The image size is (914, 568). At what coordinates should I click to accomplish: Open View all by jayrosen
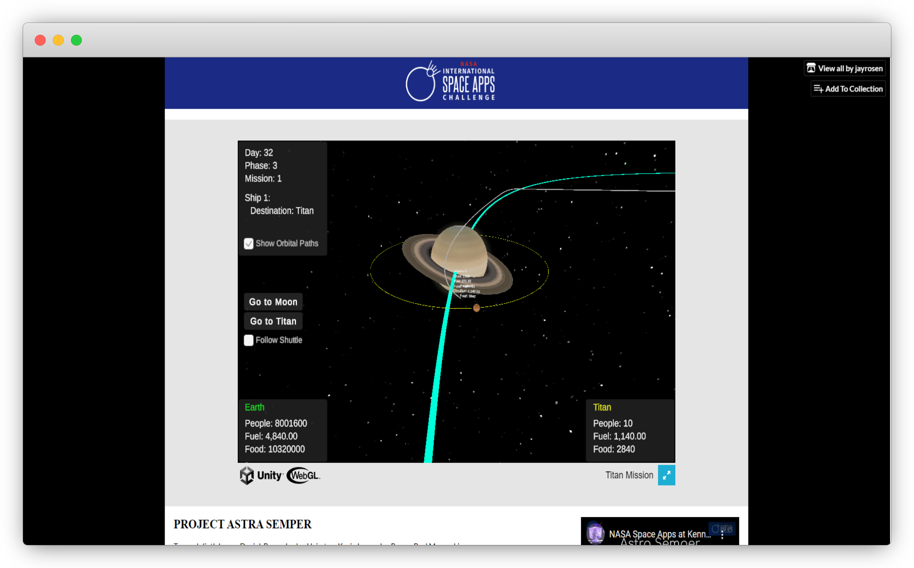(x=844, y=69)
